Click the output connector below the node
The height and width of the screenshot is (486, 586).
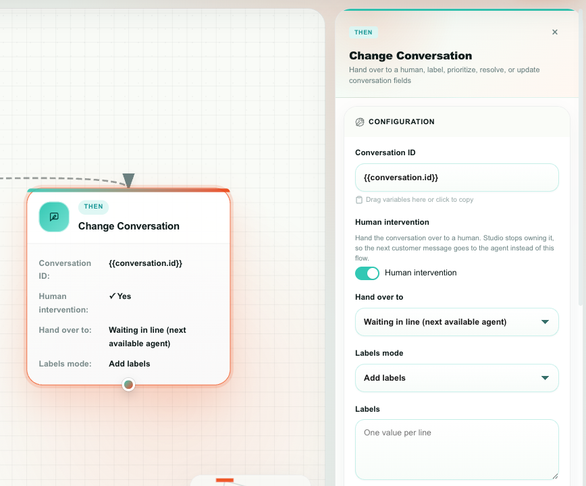pyautogui.click(x=128, y=384)
